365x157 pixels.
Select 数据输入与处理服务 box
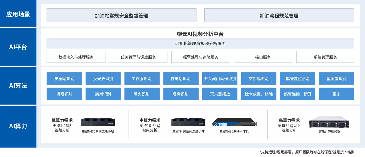tap(76, 57)
